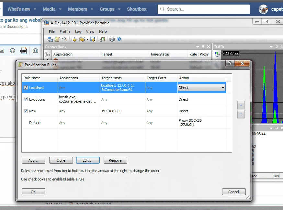Click Clone button
Image resolution: width=283 pixels, height=210 pixels.
point(61,160)
